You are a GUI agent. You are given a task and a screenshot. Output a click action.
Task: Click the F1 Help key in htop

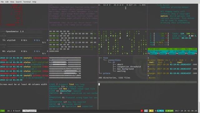(152, 53)
